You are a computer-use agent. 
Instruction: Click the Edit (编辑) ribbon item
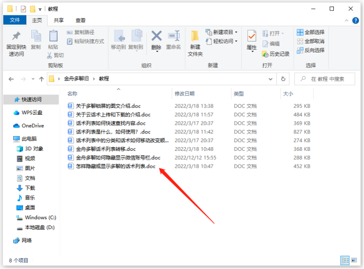click(271, 44)
